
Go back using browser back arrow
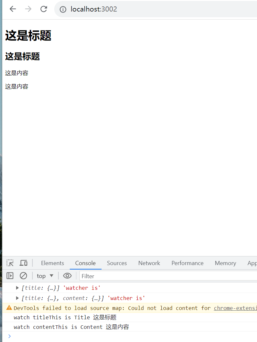coord(13,9)
